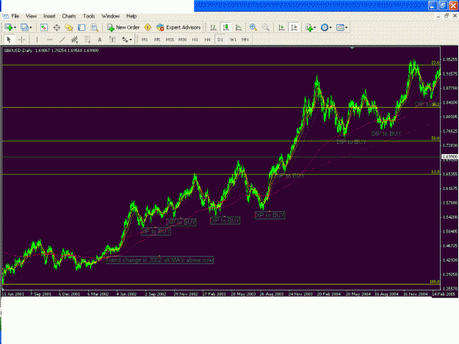This screenshot has height=344, width=459.
Task: Toggle chart auto scroll
Action: point(281,27)
